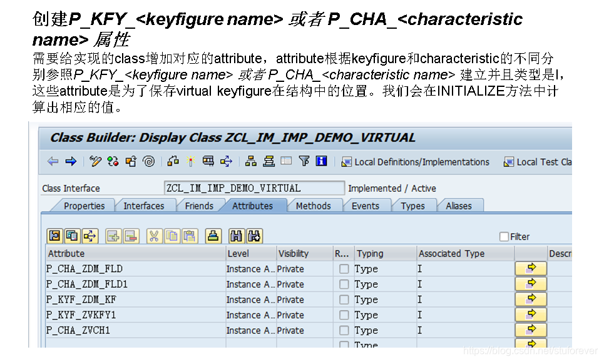Click the Insert Row icon

click(x=113, y=236)
